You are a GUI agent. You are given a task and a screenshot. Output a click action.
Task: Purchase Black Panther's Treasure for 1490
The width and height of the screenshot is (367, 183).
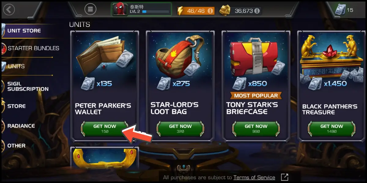tap(332, 129)
